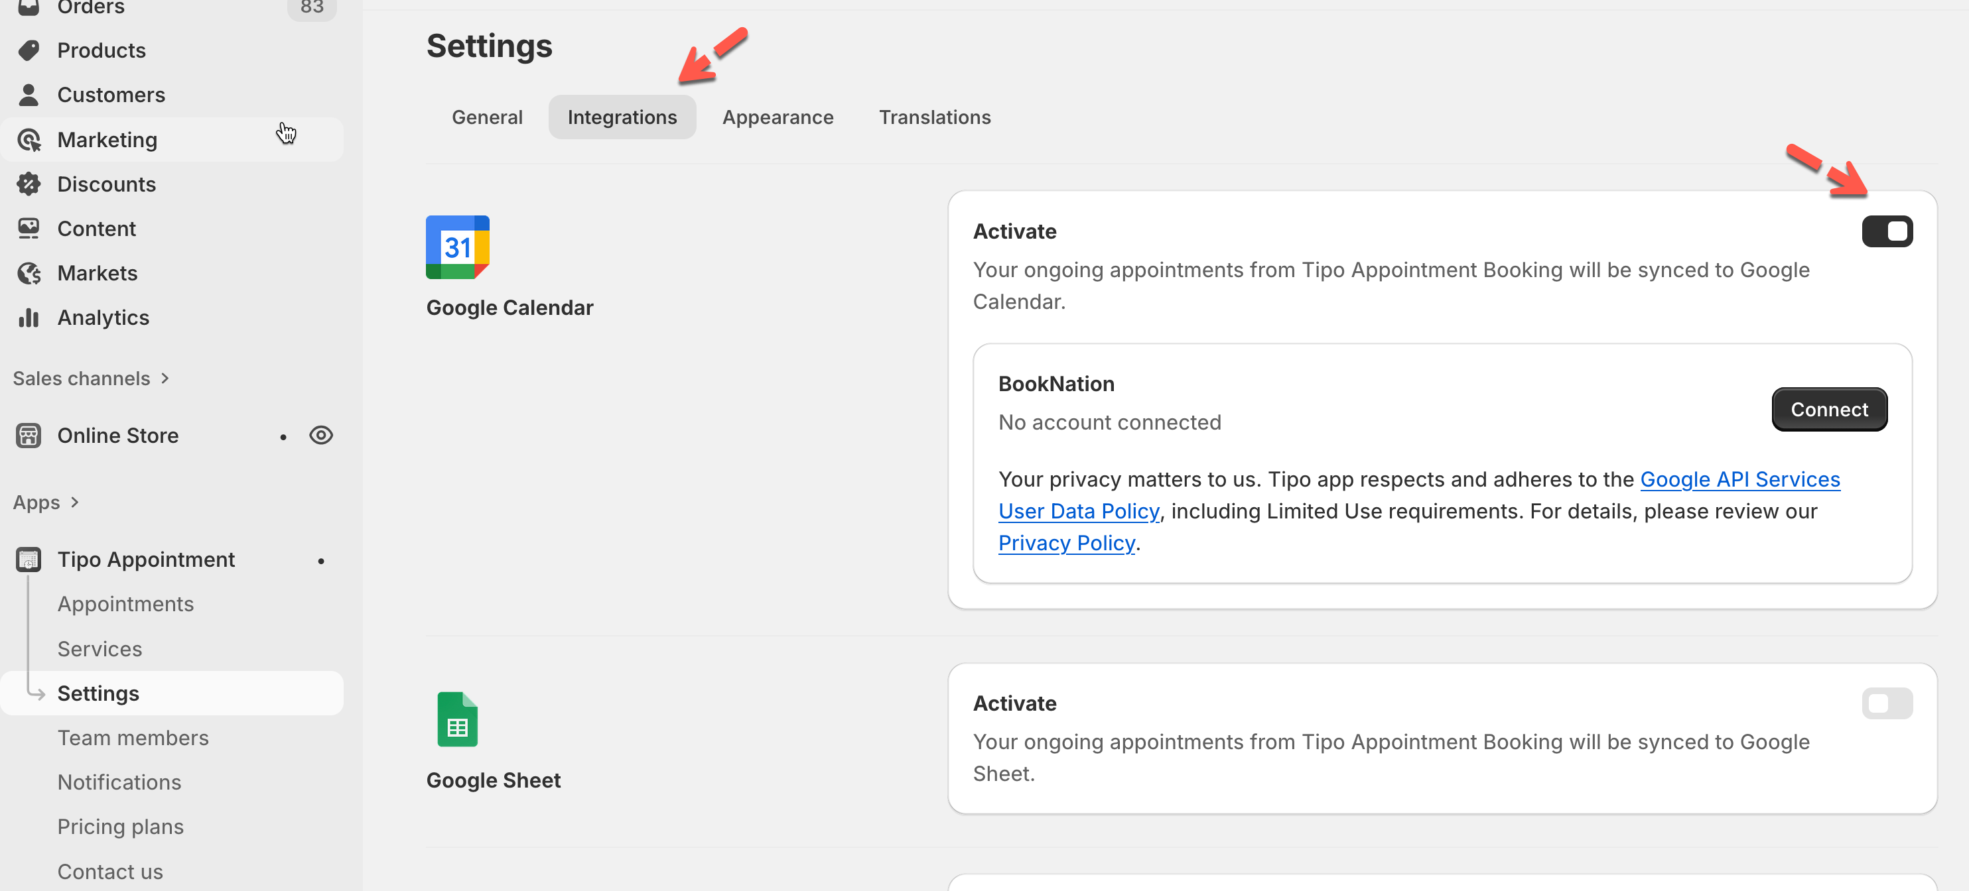The width and height of the screenshot is (1969, 891).
Task: Turn off the Google Calendar Activate toggle
Action: (1887, 231)
